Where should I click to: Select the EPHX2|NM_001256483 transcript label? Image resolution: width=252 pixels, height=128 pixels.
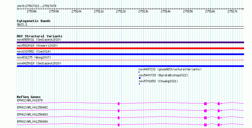[32, 114]
